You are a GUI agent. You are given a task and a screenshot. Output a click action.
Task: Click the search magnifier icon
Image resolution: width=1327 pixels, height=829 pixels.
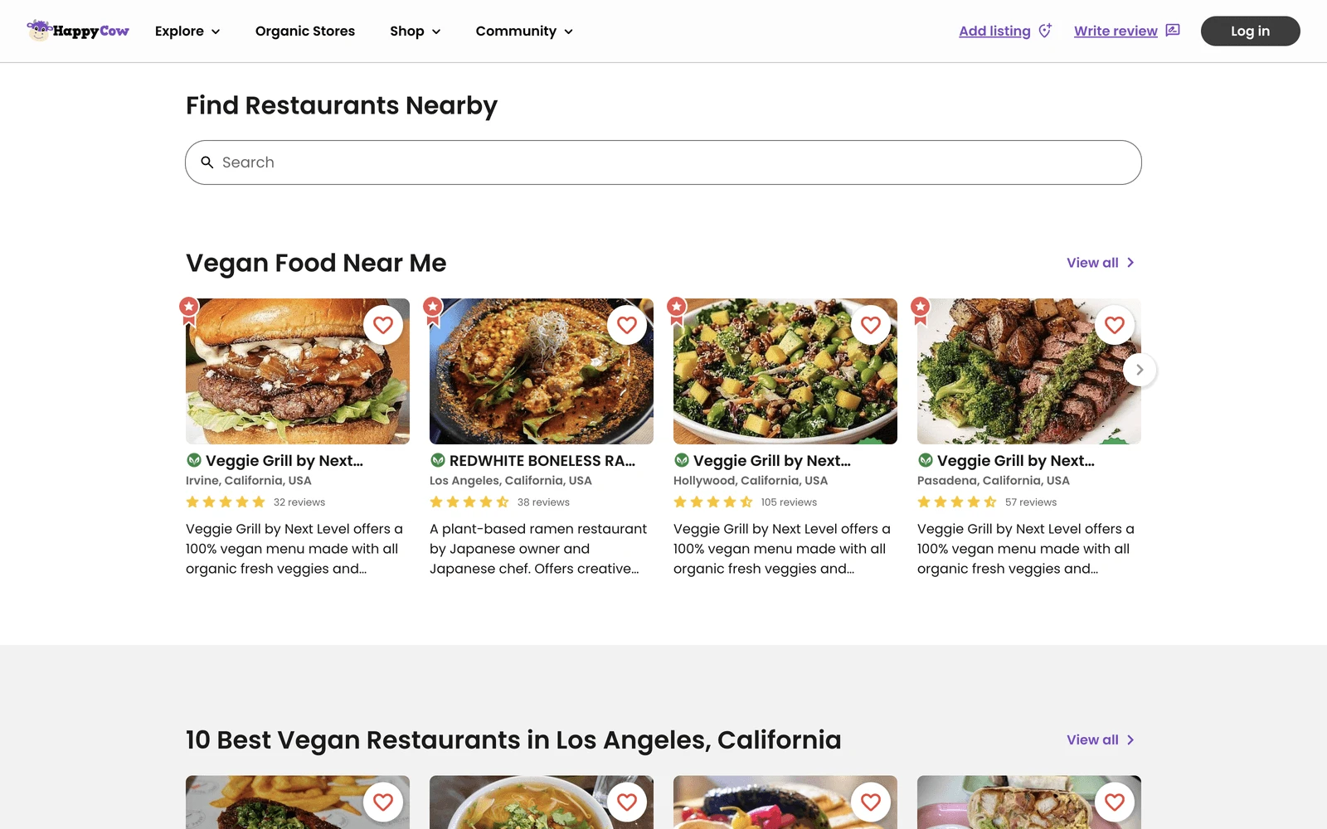[207, 162]
